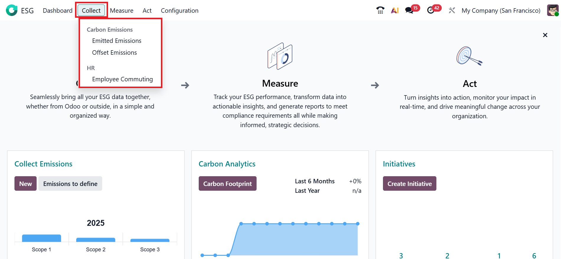Click the Carbon Footprint button
The width and height of the screenshot is (561, 259).
click(227, 184)
